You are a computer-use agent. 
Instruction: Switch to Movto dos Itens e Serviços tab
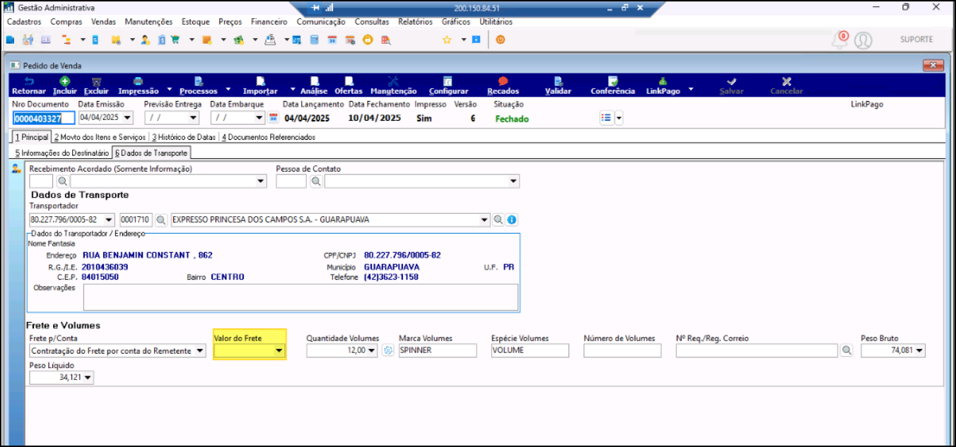coord(100,137)
